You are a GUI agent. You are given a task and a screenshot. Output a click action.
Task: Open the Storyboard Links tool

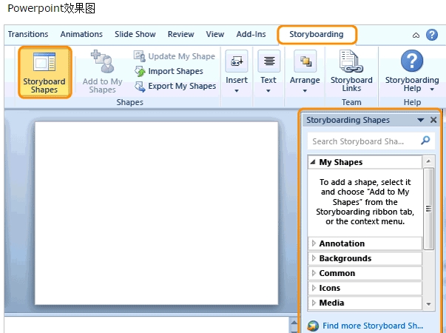tap(351, 71)
